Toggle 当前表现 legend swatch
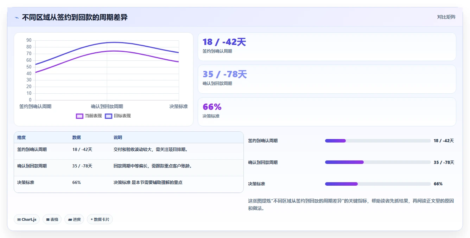The height and width of the screenshot is (238, 470). click(80, 116)
